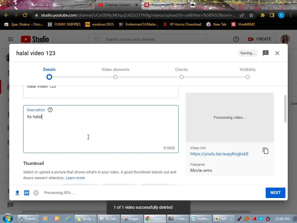This screenshot has height=223, width=297.
Task: Go to the Video elements step
Action: pos(115,73)
